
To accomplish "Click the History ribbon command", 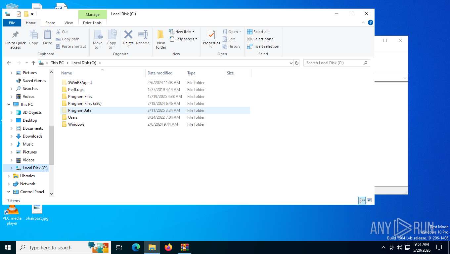I will coord(231,46).
